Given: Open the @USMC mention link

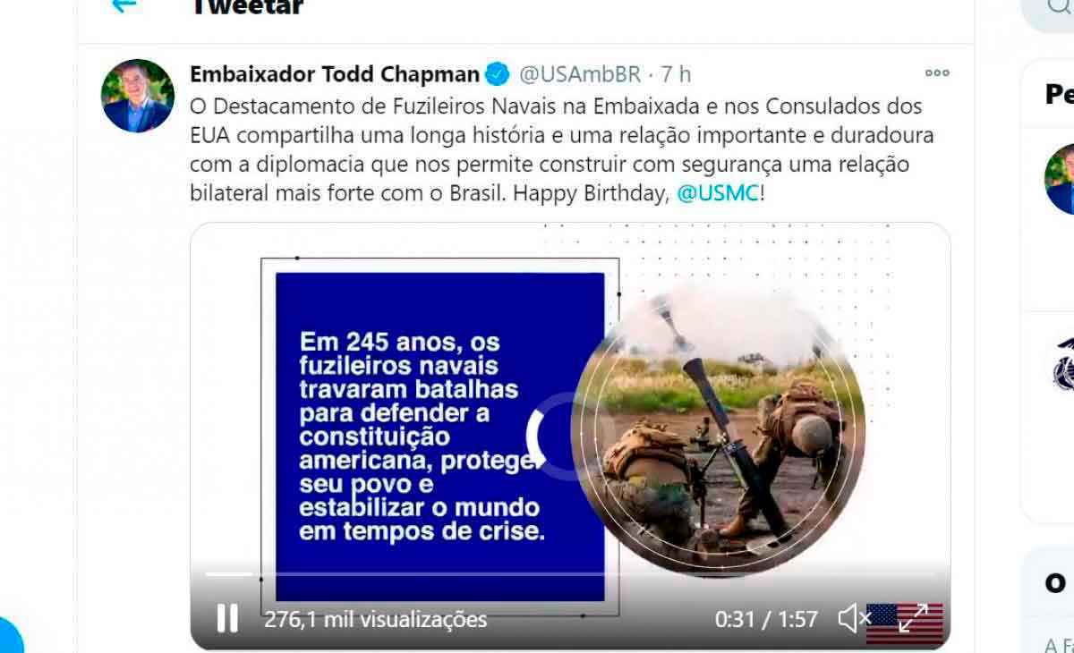Looking at the screenshot, I should pos(718,193).
